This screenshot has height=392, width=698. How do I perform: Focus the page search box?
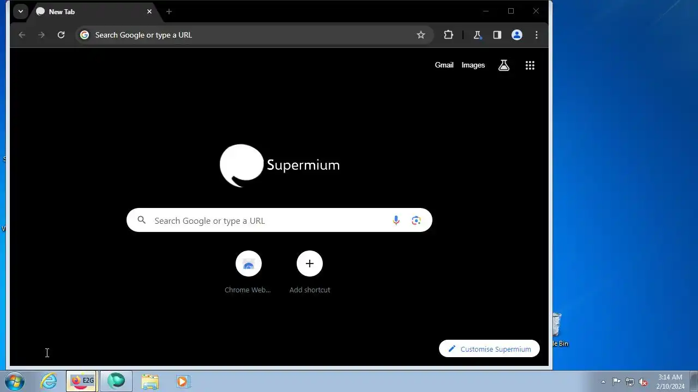coord(279,220)
